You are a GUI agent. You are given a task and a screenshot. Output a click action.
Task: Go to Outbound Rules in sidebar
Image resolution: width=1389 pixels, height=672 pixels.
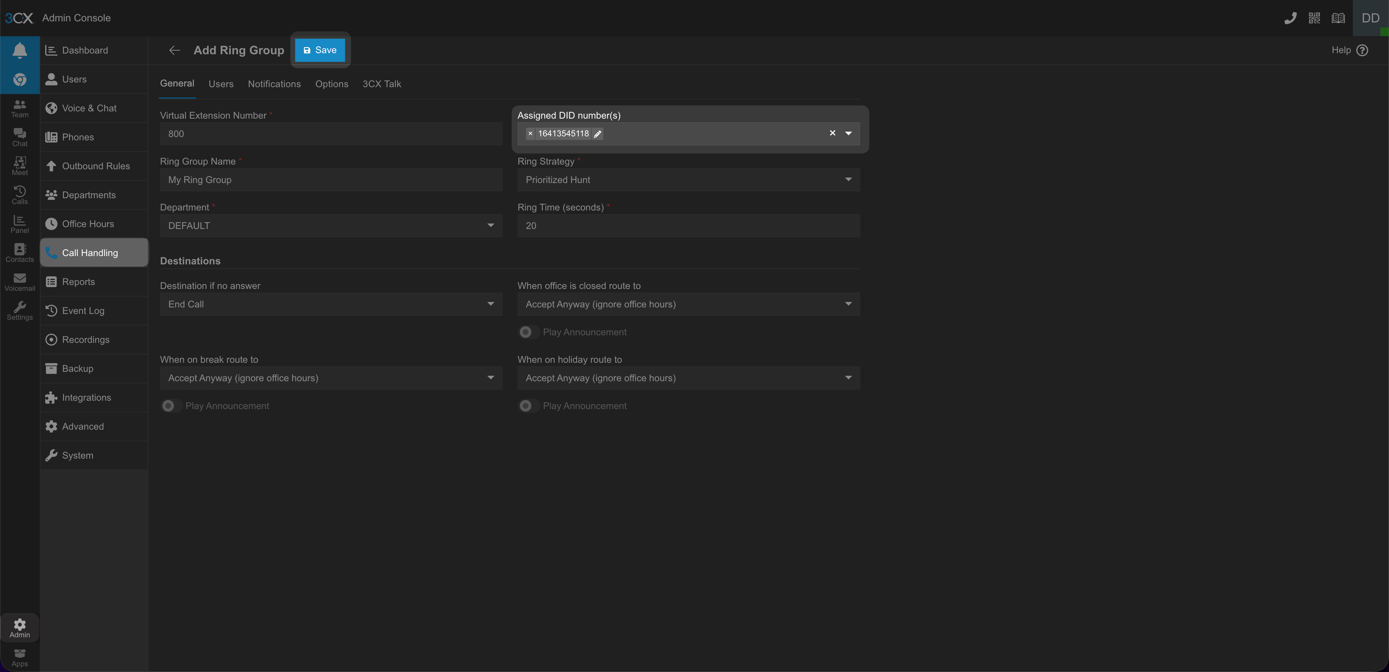[x=95, y=166]
